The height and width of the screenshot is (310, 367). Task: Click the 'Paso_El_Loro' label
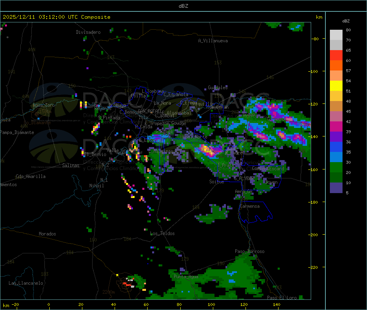click(282, 298)
